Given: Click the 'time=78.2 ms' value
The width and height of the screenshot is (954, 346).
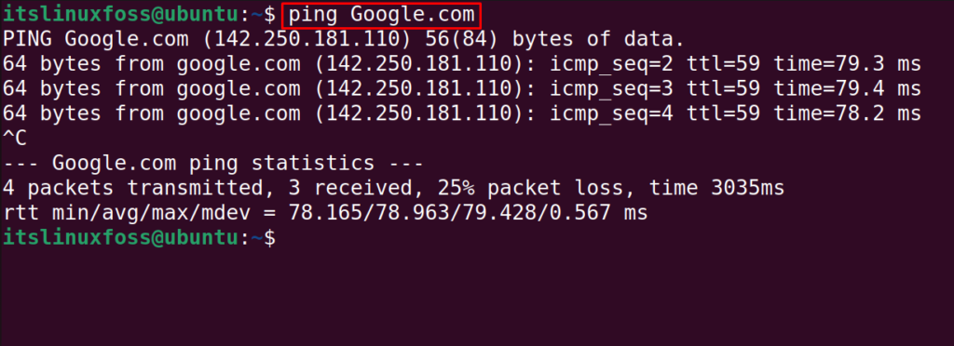Looking at the screenshot, I should point(848,114).
